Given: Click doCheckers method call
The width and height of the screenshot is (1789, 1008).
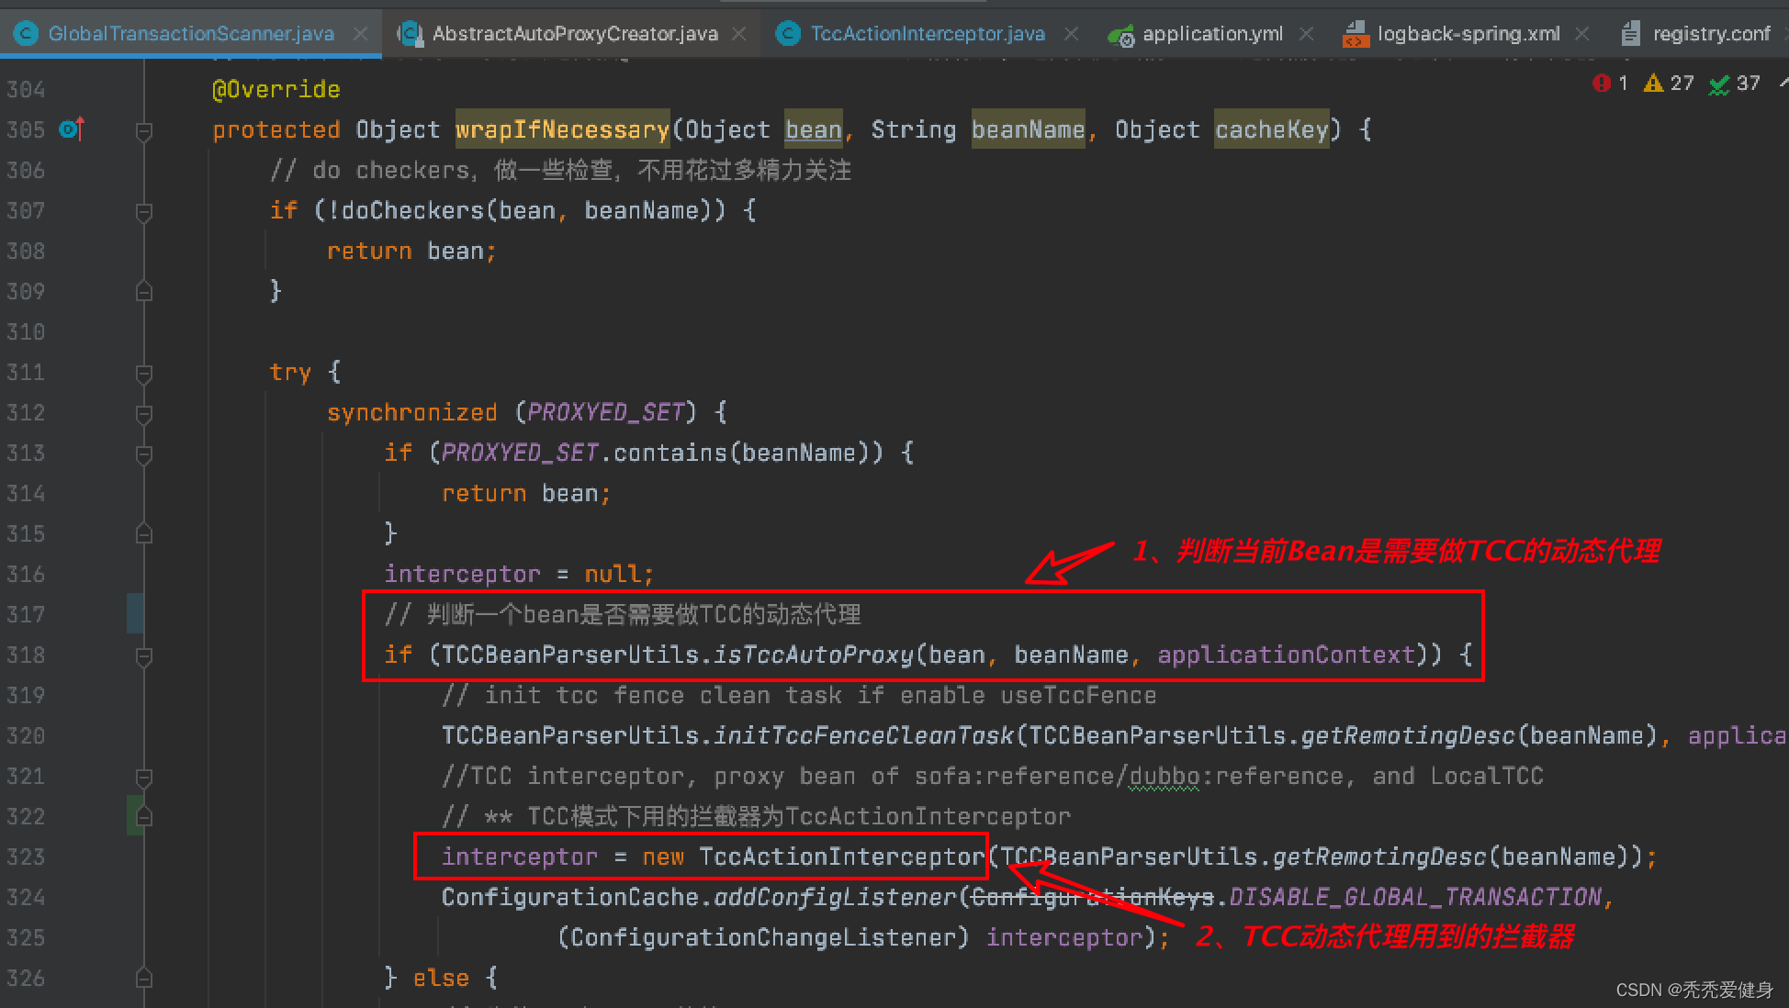Looking at the screenshot, I should click(x=412, y=210).
